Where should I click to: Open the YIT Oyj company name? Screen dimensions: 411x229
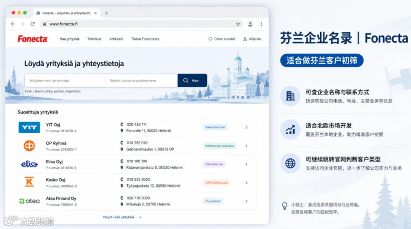[53, 125]
